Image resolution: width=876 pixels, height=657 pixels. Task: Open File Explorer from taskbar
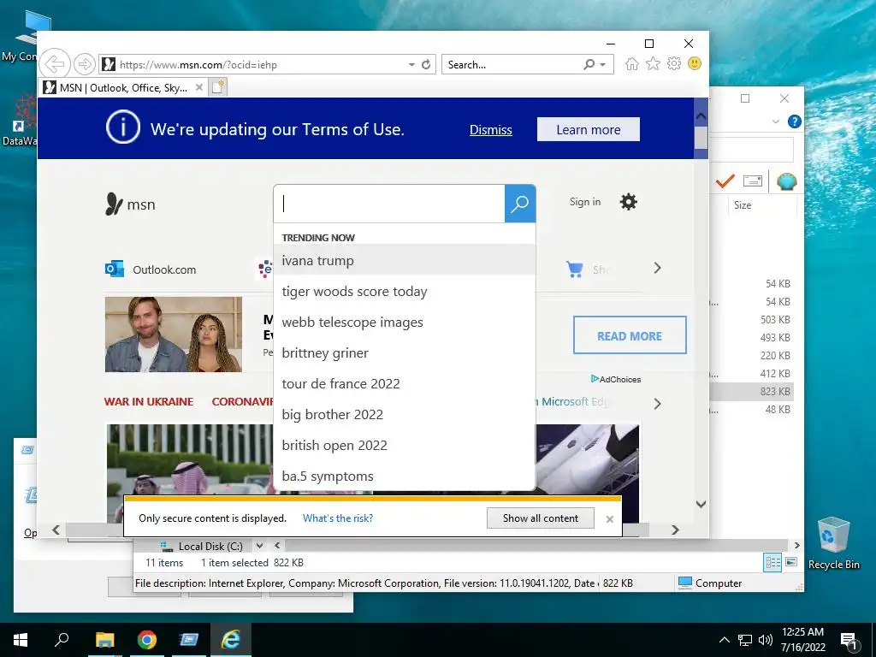pos(104,640)
